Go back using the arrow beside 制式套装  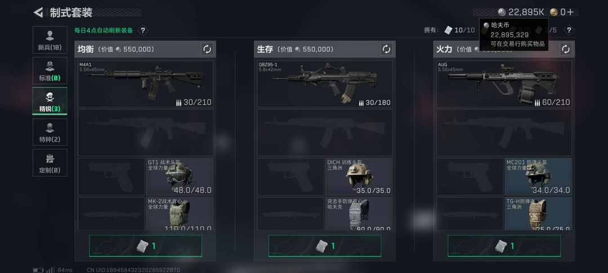pos(38,12)
